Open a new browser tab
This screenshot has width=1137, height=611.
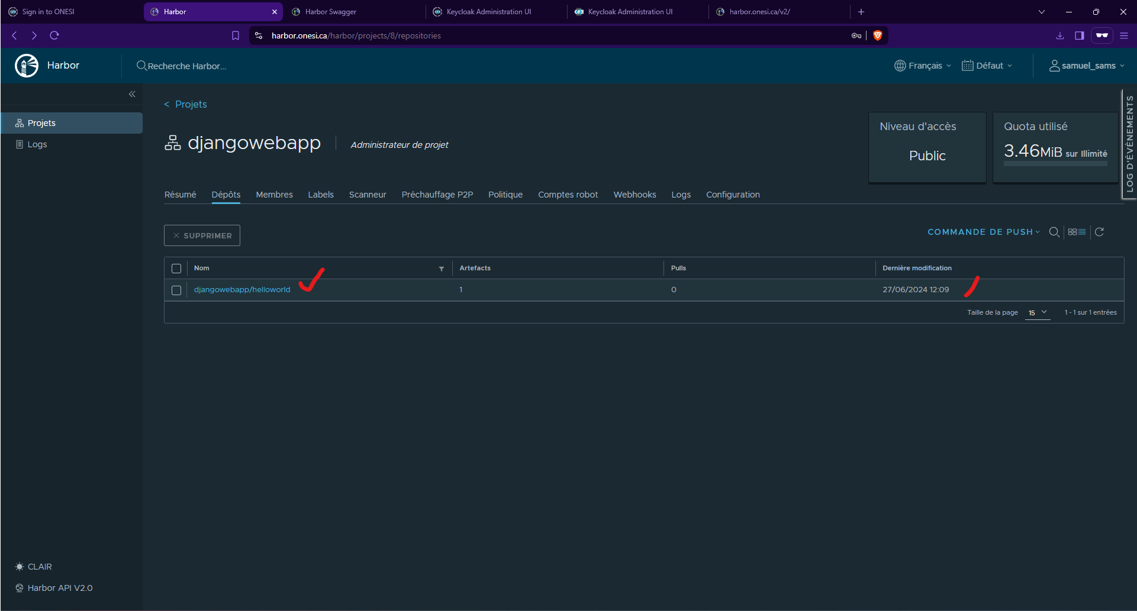click(x=861, y=12)
